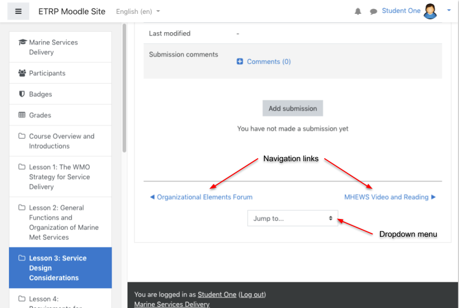The image size is (459, 308).
Task: Toggle the hamburger side panel button
Action: coord(18,11)
